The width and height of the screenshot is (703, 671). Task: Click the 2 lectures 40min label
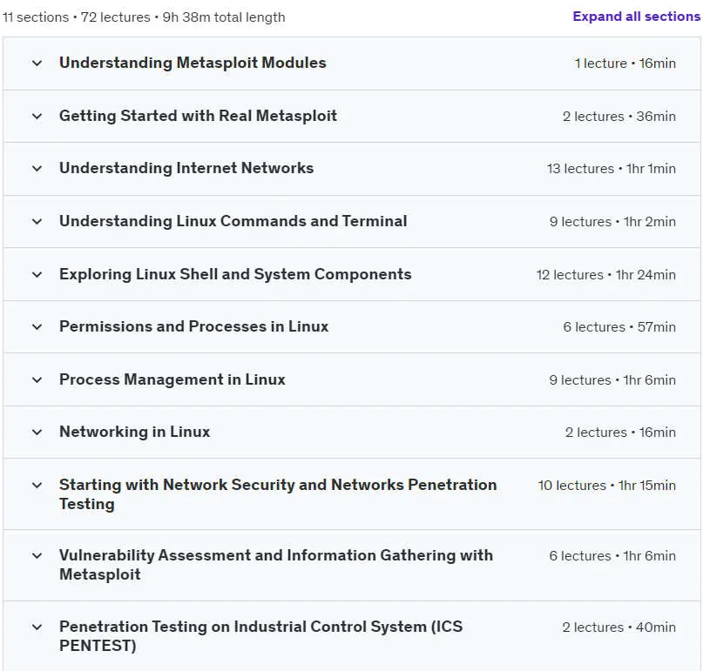coord(619,627)
